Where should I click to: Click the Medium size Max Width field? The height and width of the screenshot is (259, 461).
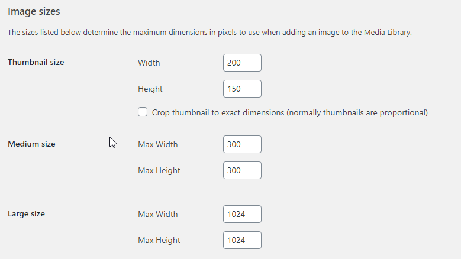tap(242, 144)
